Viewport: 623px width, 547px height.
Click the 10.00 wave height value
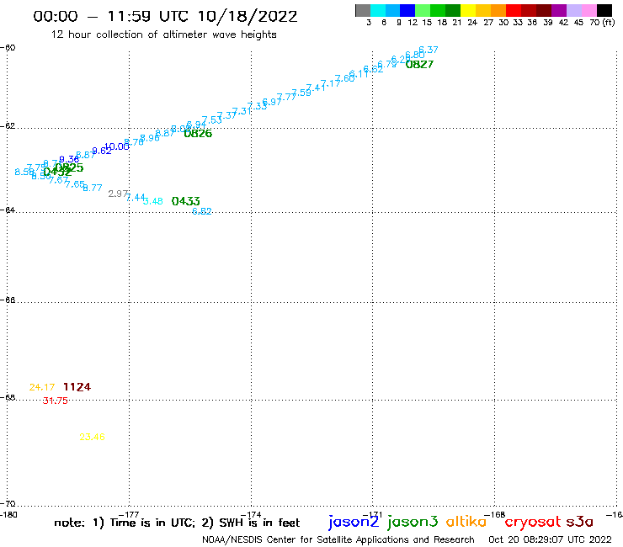[x=117, y=146]
